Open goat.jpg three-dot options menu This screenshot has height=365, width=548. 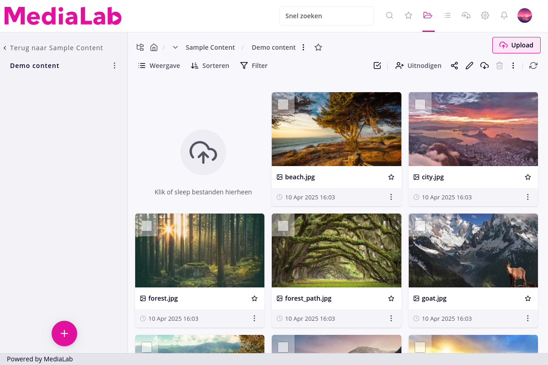(x=528, y=318)
